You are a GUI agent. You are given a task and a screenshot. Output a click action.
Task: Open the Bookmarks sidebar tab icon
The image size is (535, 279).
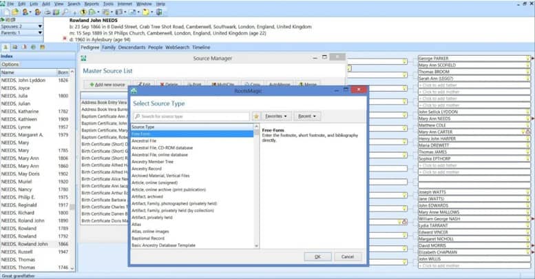coord(24,47)
